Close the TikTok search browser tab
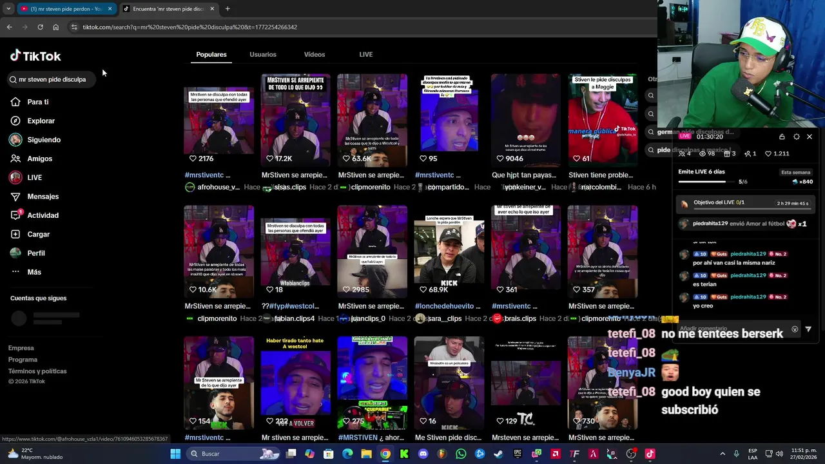The width and height of the screenshot is (825, 464). [212, 9]
